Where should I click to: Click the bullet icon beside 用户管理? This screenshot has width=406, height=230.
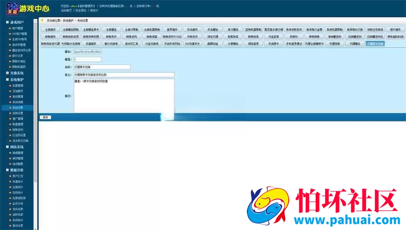click(10, 28)
